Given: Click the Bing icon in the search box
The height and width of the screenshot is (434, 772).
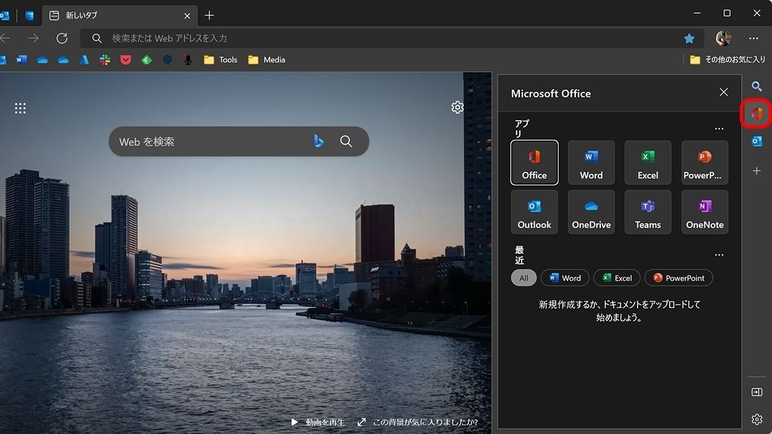Looking at the screenshot, I should point(318,141).
